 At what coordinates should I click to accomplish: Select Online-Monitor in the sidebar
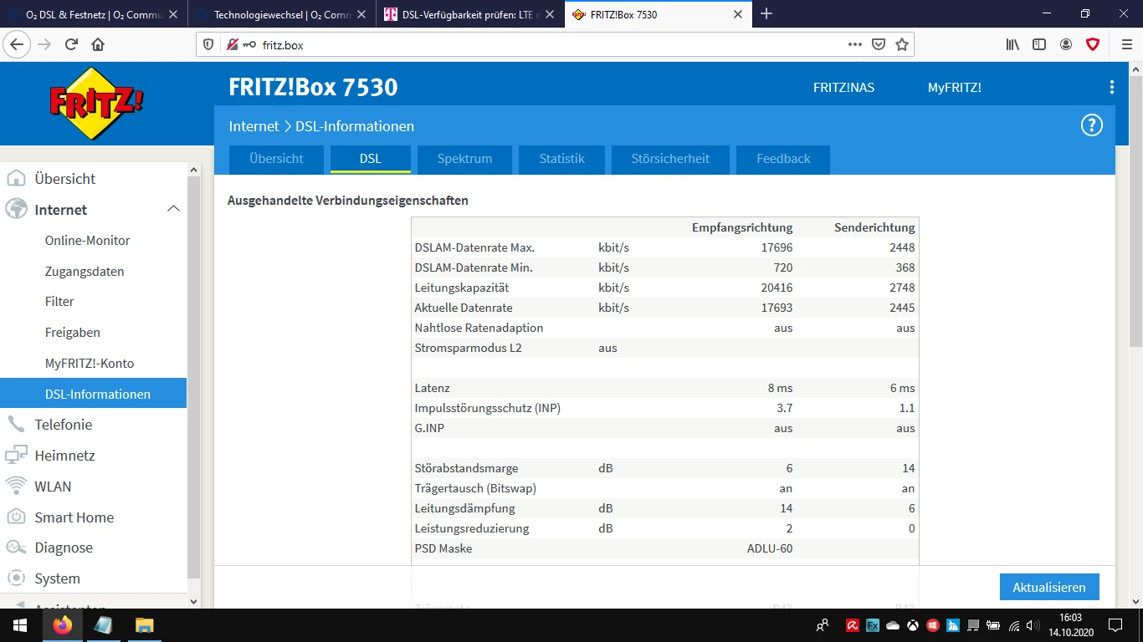(87, 241)
